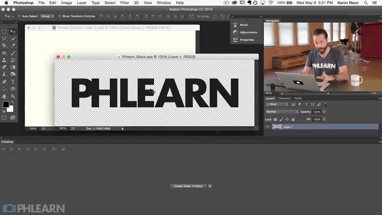Open the Normal blend mode dropdown

[282, 112]
